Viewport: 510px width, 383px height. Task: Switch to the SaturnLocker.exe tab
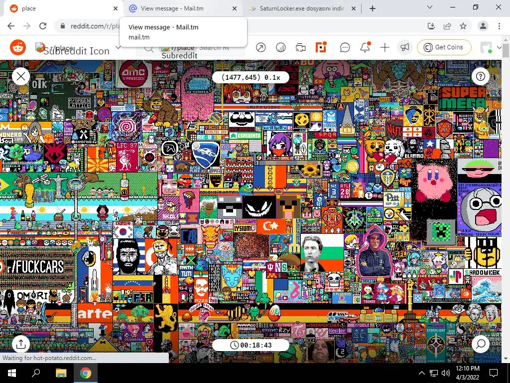click(301, 8)
